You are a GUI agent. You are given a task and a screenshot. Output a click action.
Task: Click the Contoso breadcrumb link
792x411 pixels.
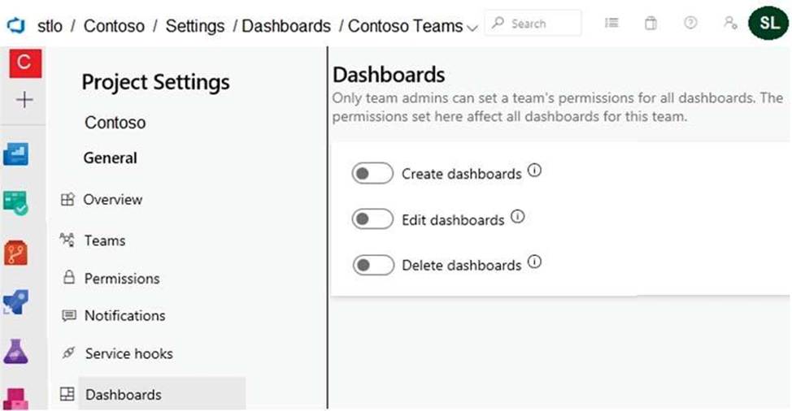pos(115,26)
